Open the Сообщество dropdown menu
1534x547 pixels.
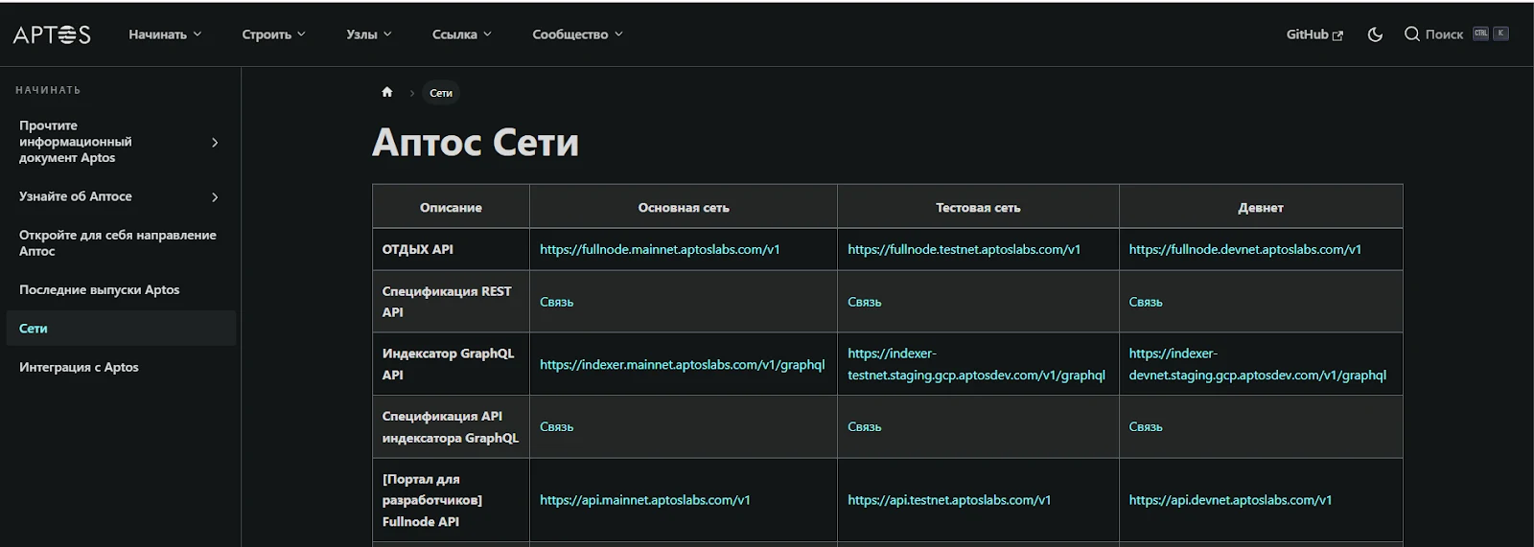[577, 34]
